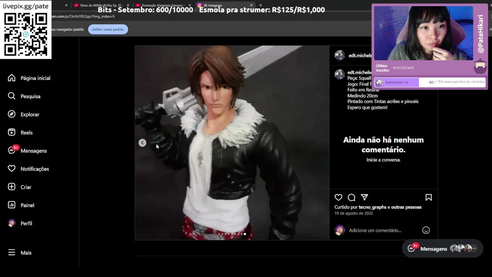Click the user avatar beside comment field

339,230
